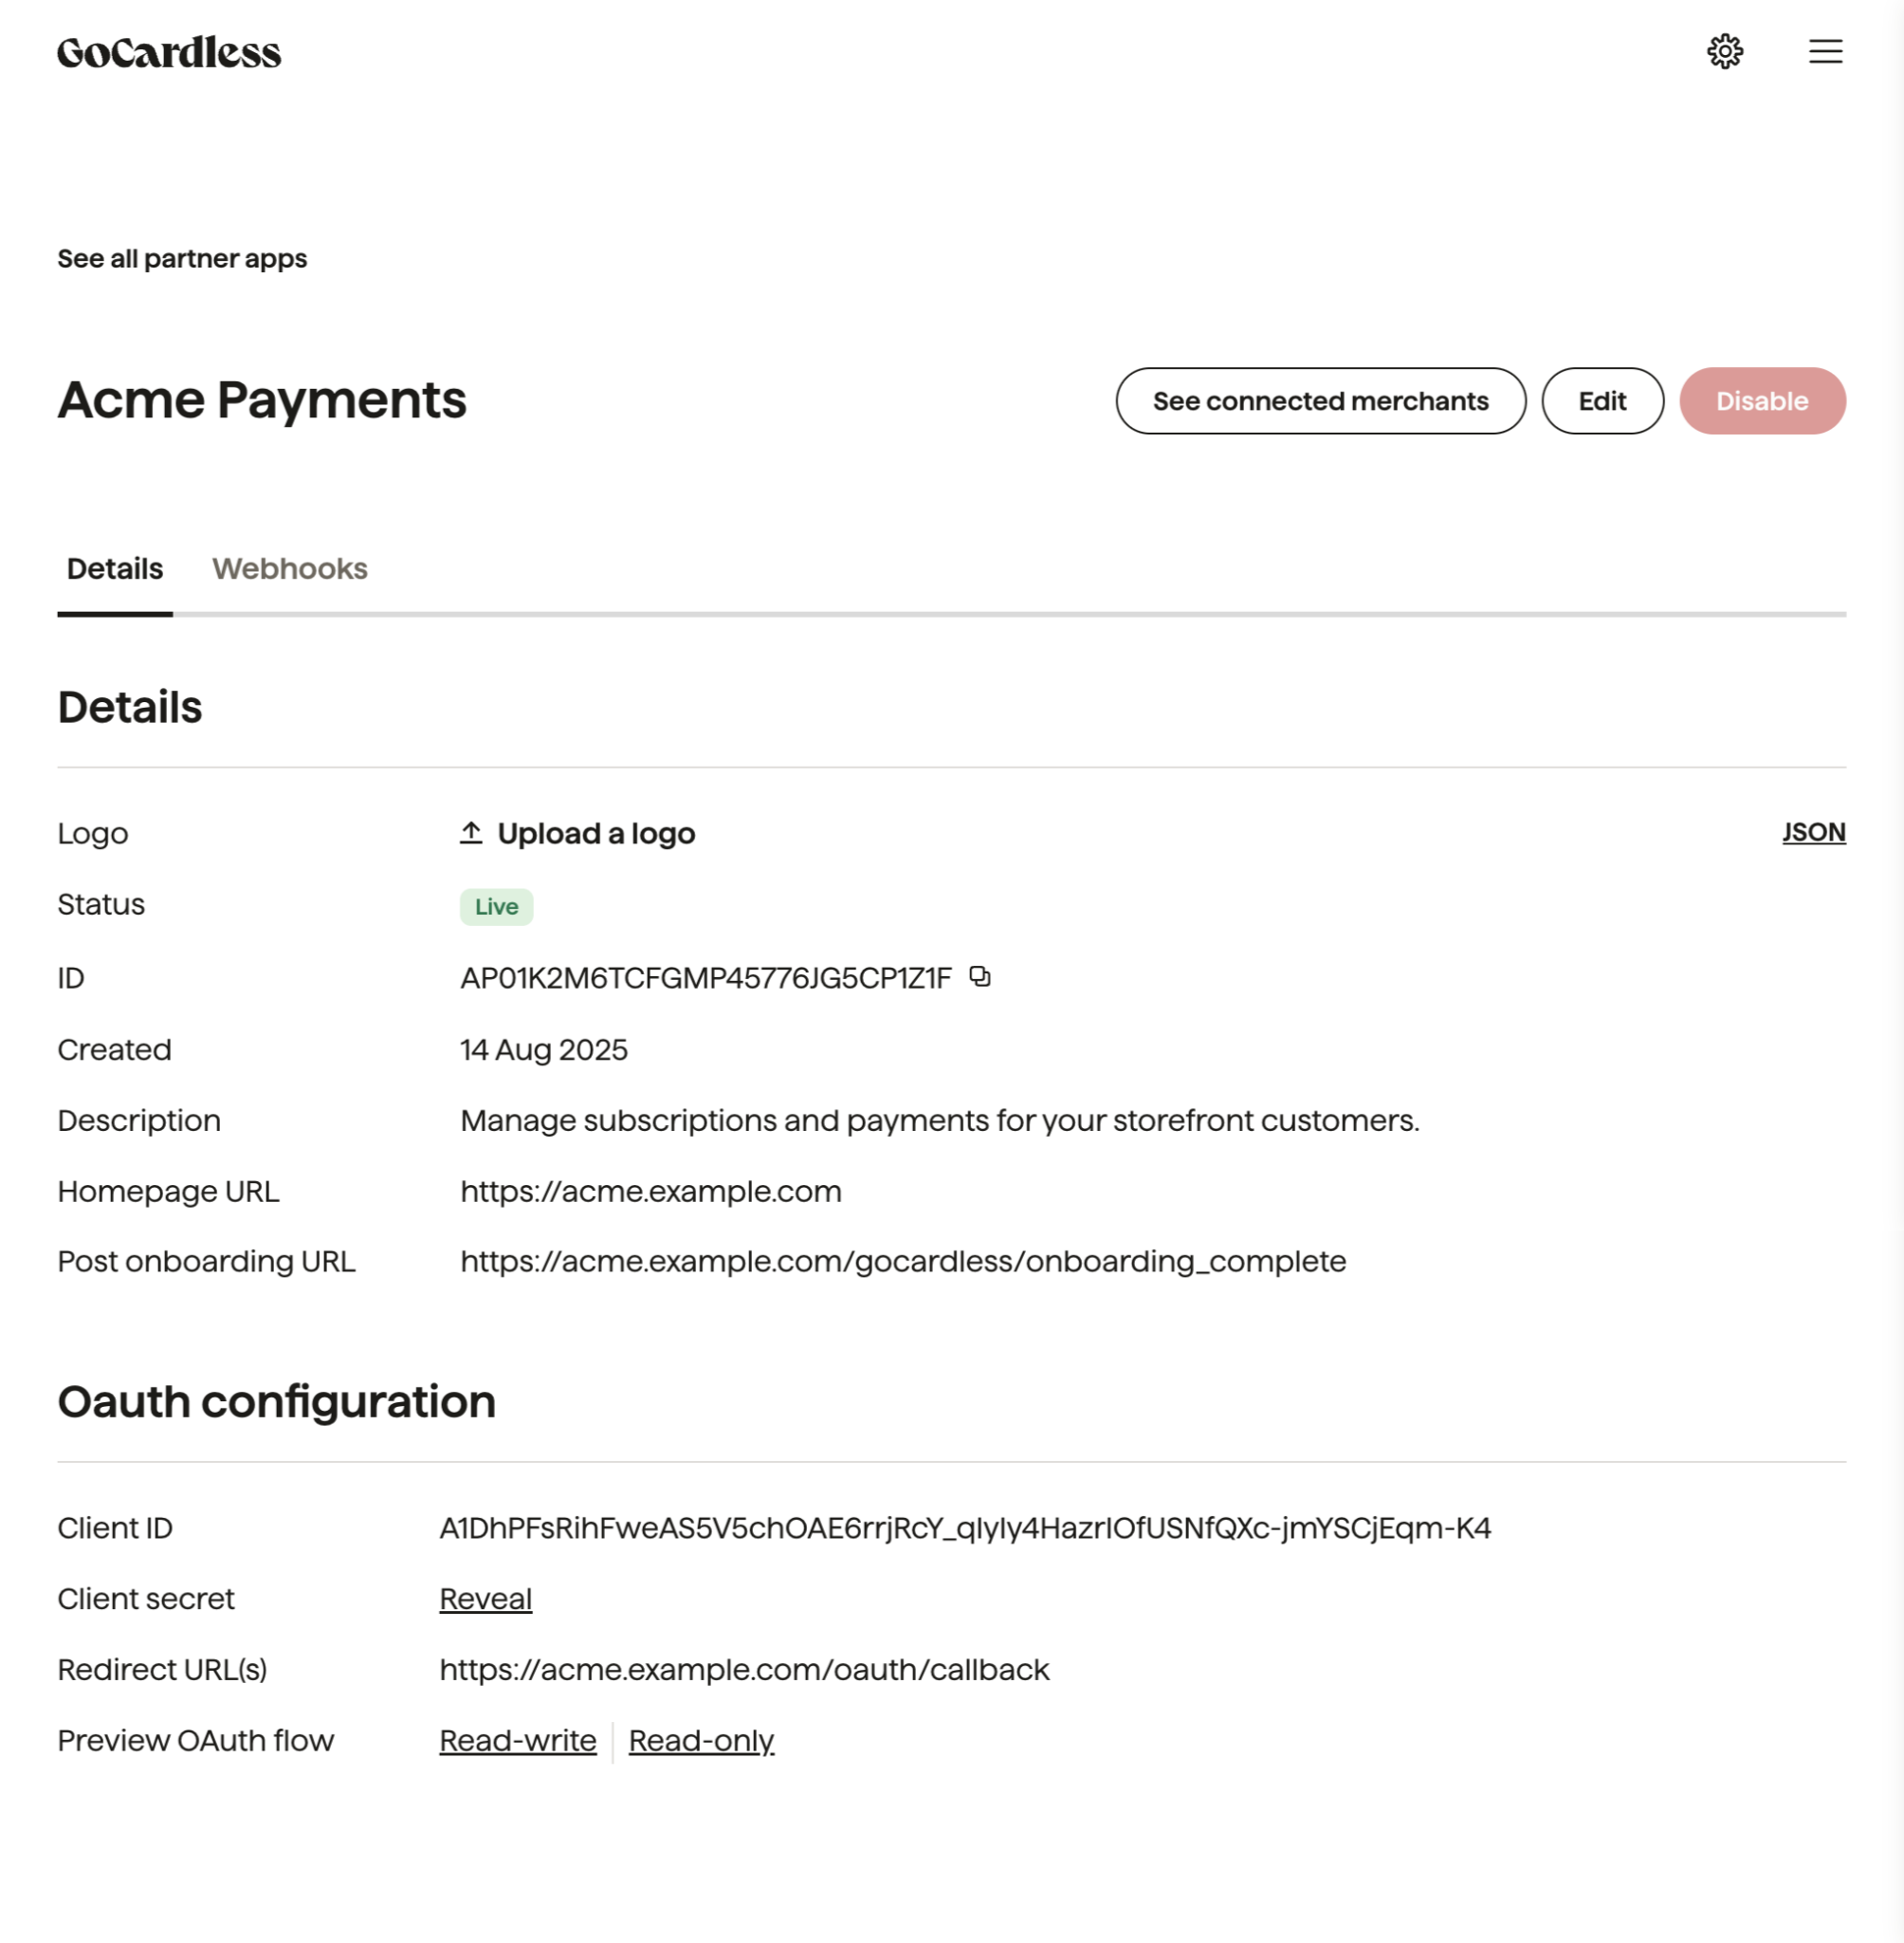Screen dimensions: 1904x1943
Task: Open the settings gear icon
Action: pos(1724,51)
